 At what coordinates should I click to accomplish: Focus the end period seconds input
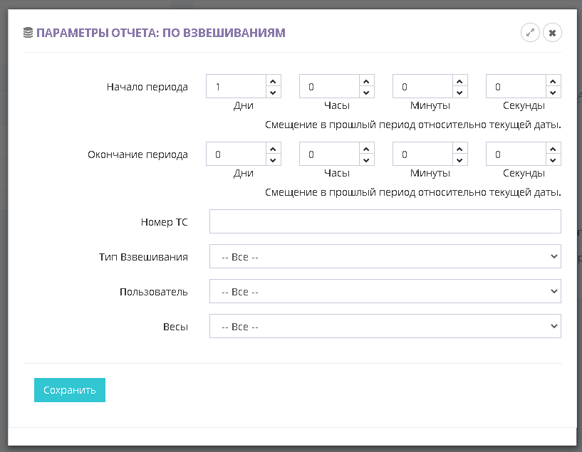pyautogui.click(x=515, y=154)
